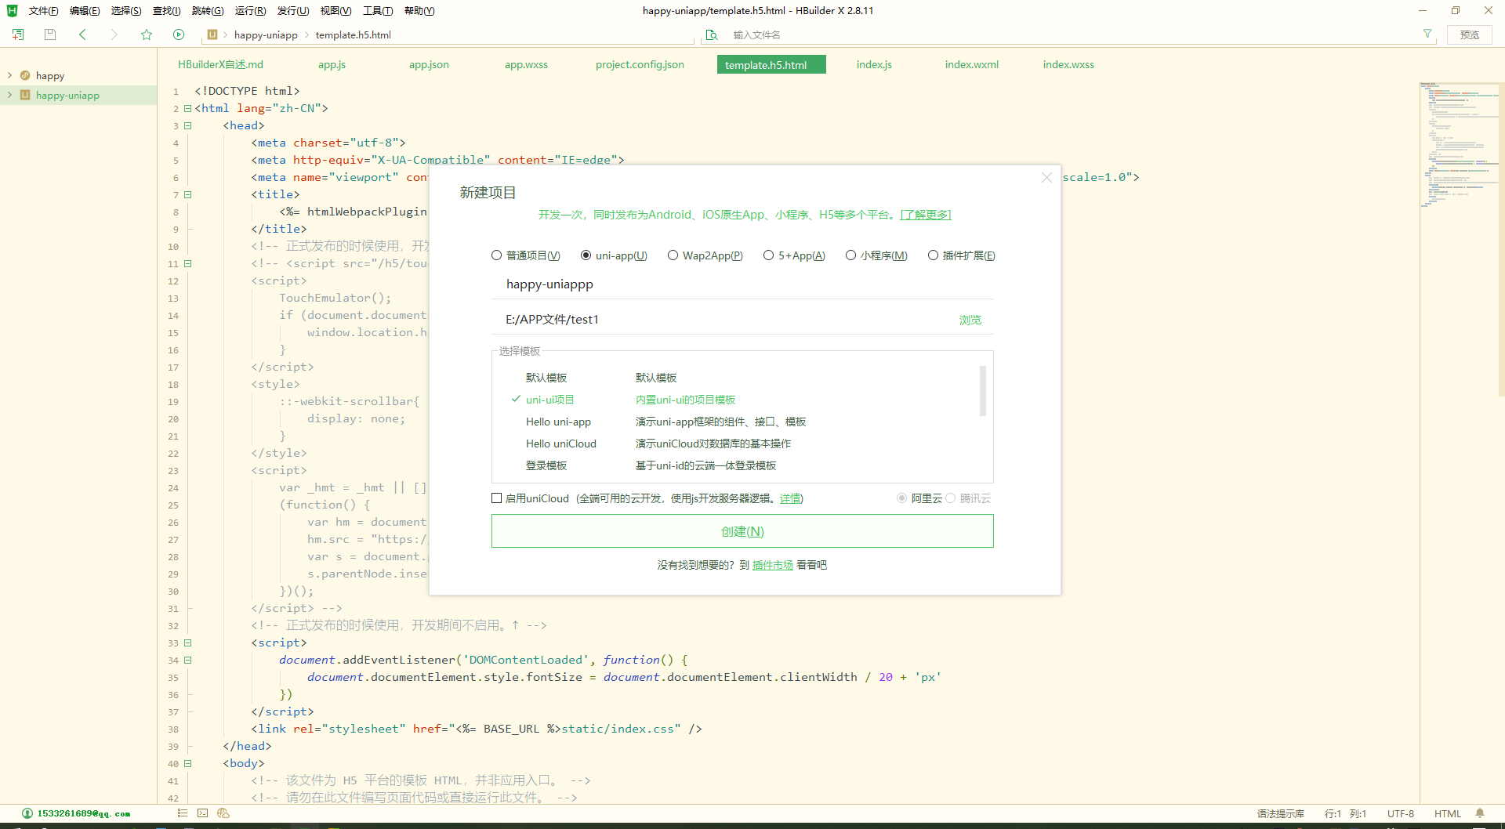Expand the happy-uniapp project tree node
Image resolution: width=1505 pixels, height=829 pixels.
[9, 95]
